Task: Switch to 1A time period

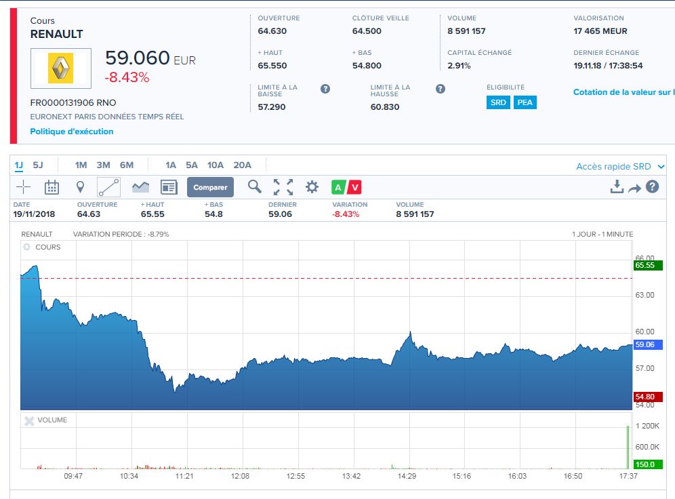Action: [171, 165]
